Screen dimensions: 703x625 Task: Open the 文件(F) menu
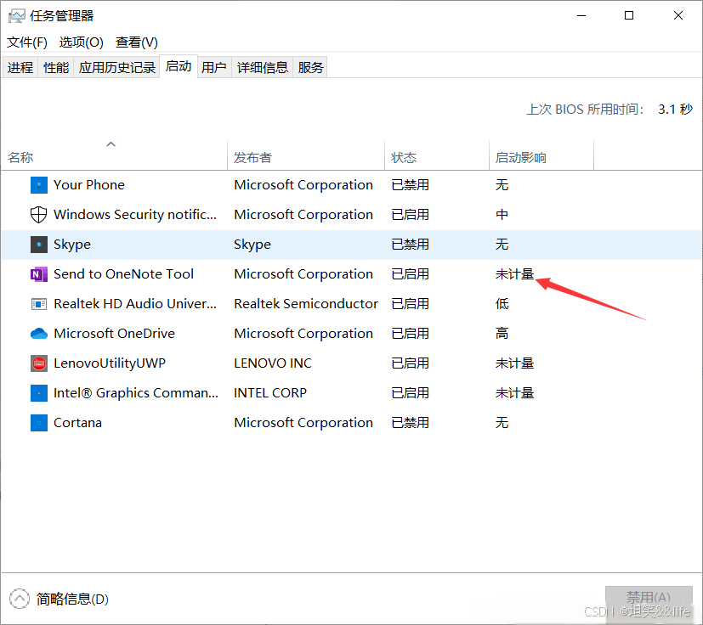click(27, 42)
